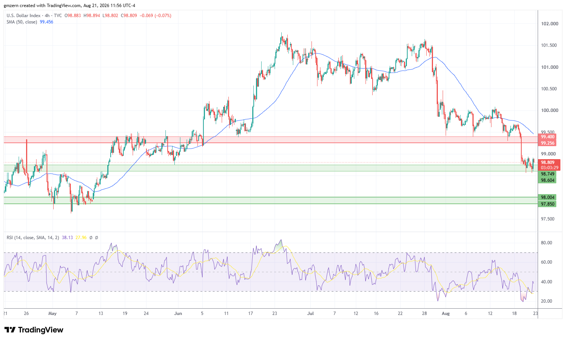Click the close value C98.809 in the header
Viewport: 566px width, 341px height.
[x=129, y=16]
